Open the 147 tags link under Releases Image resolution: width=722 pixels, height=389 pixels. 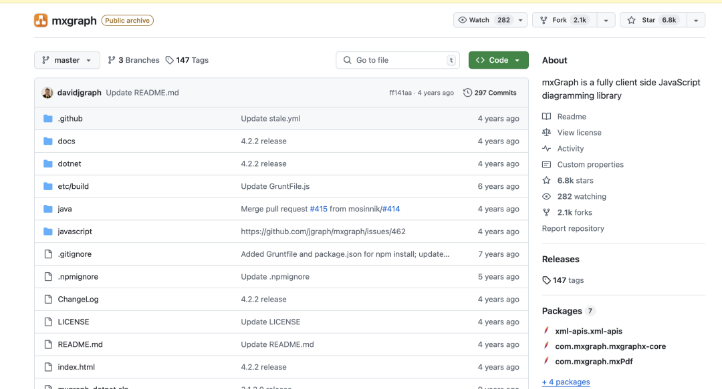(x=563, y=280)
